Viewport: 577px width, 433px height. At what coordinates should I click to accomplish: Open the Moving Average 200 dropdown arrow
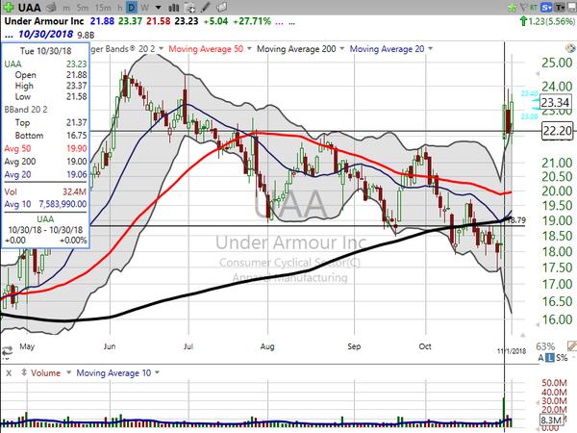coord(341,49)
